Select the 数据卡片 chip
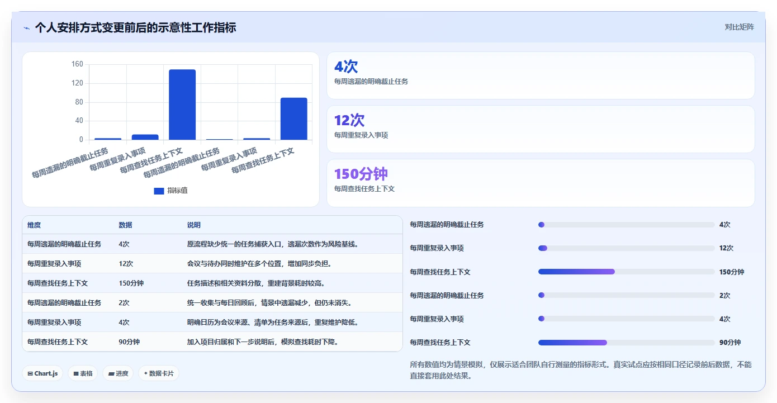This screenshot has height=403, width=777. pyautogui.click(x=159, y=373)
